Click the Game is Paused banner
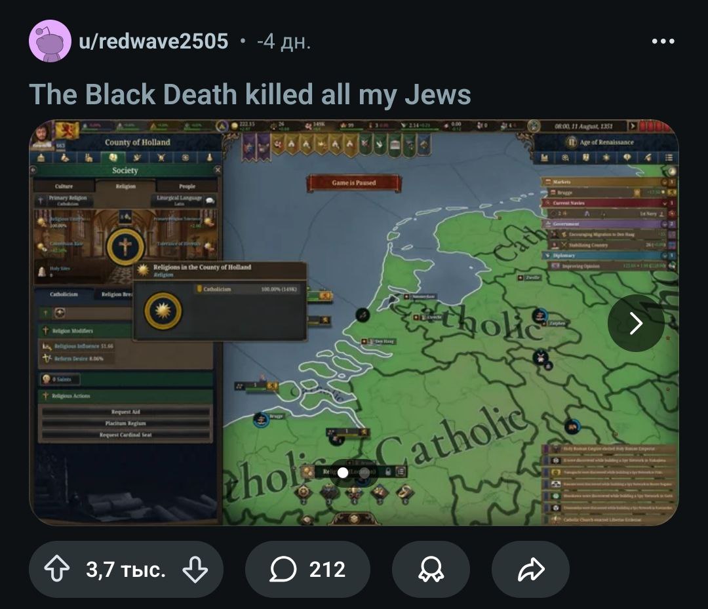This screenshot has width=708, height=609. click(353, 183)
